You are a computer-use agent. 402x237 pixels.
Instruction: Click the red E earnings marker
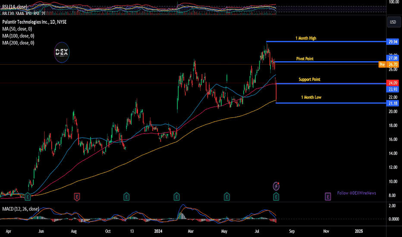tap(77, 197)
